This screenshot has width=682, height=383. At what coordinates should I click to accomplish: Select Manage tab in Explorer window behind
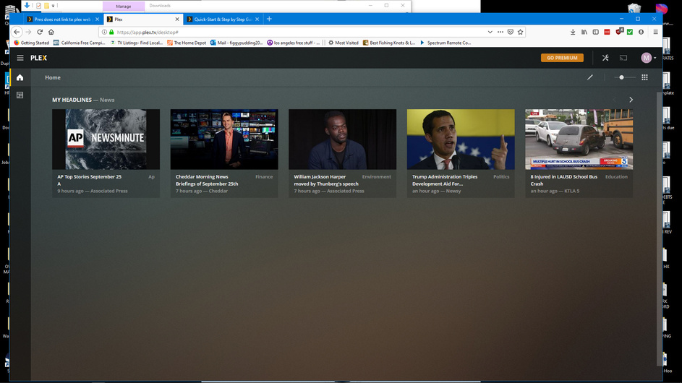[x=124, y=6]
